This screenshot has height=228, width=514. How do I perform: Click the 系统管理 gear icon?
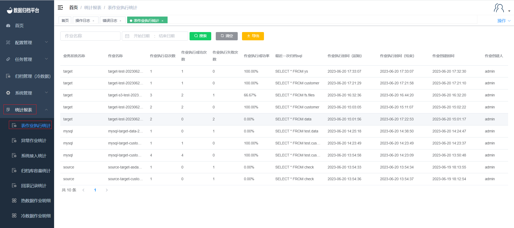pyautogui.click(x=8, y=93)
